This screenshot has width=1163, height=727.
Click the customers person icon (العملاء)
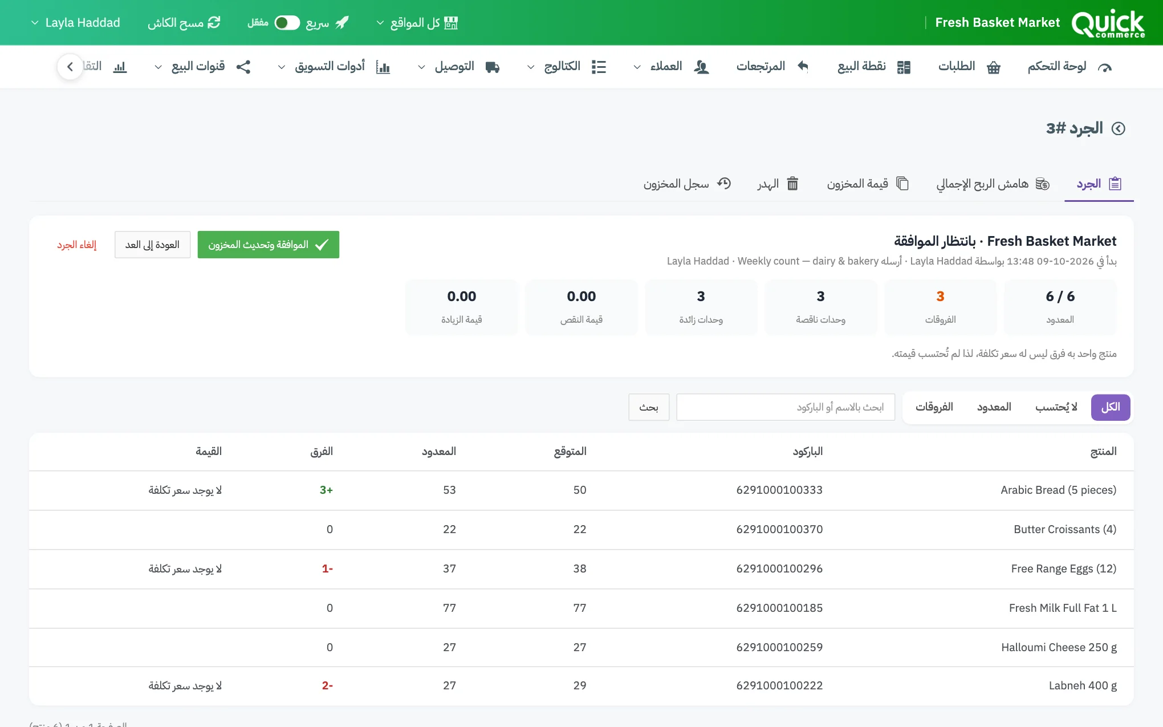(x=701, y=67)
